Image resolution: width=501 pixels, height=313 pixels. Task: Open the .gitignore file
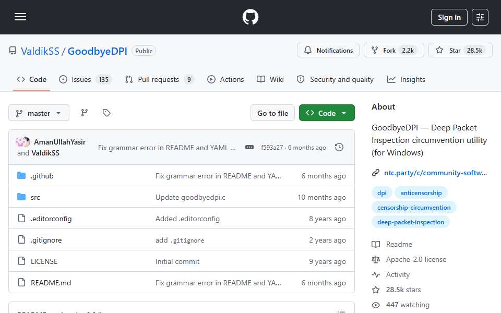46,240
